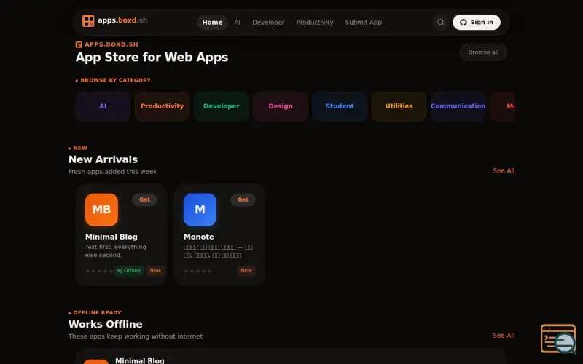Open Minimal Blog title in New Arrivals
The width and height of the screenshot is (583, 364).
[111, 237]
